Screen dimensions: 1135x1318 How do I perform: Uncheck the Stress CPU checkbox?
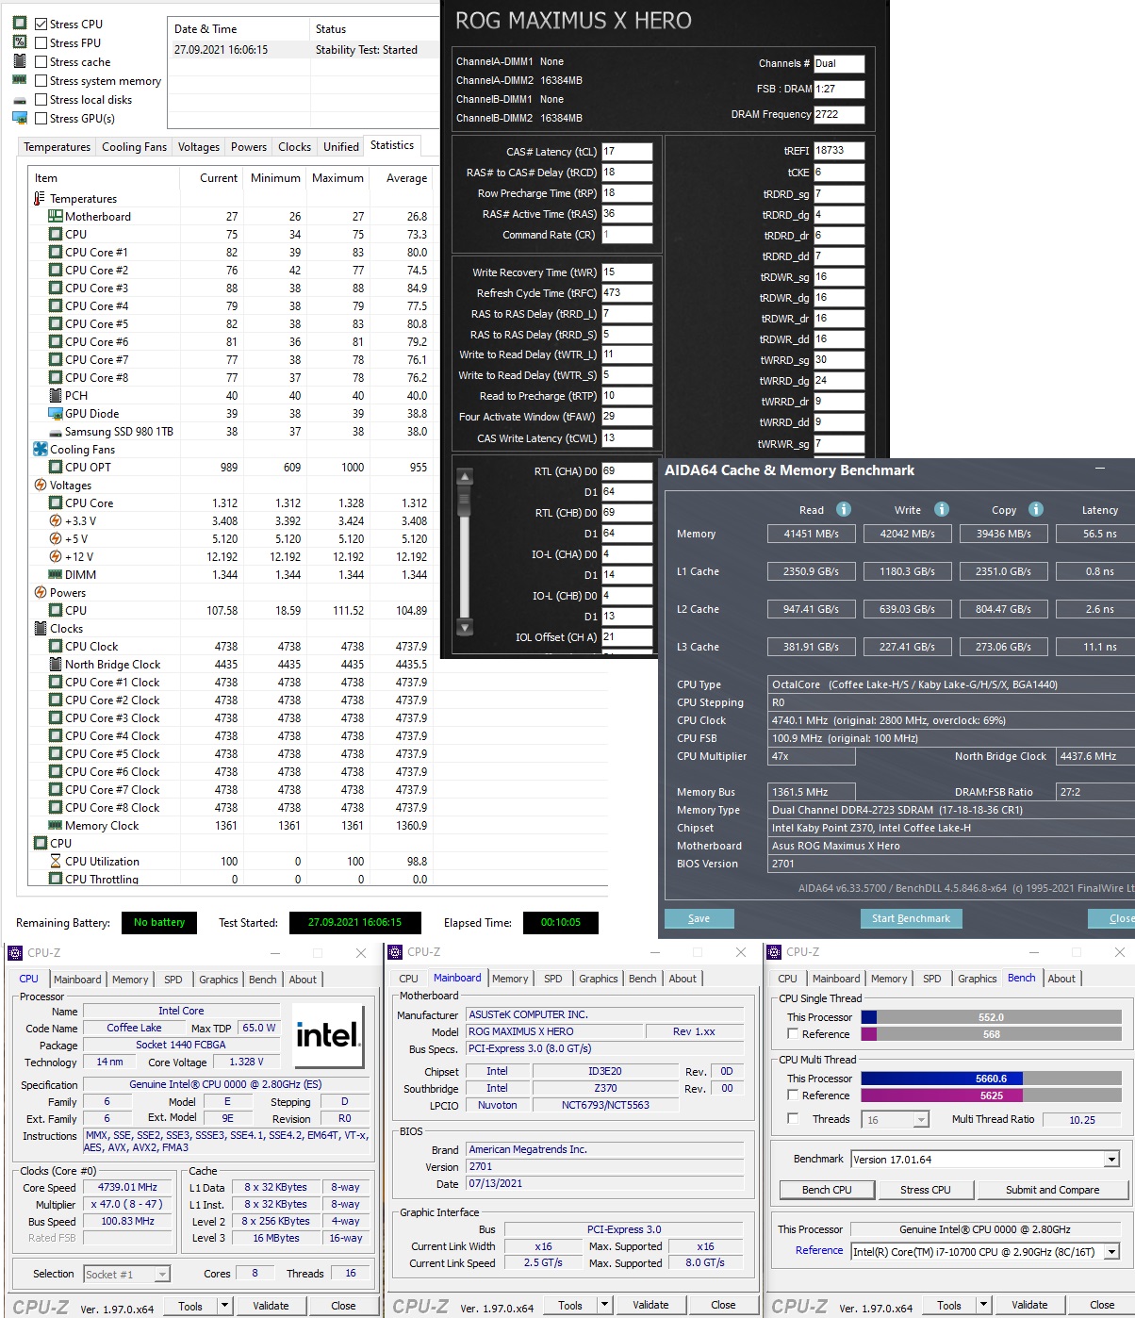click(x=41, y=24)
